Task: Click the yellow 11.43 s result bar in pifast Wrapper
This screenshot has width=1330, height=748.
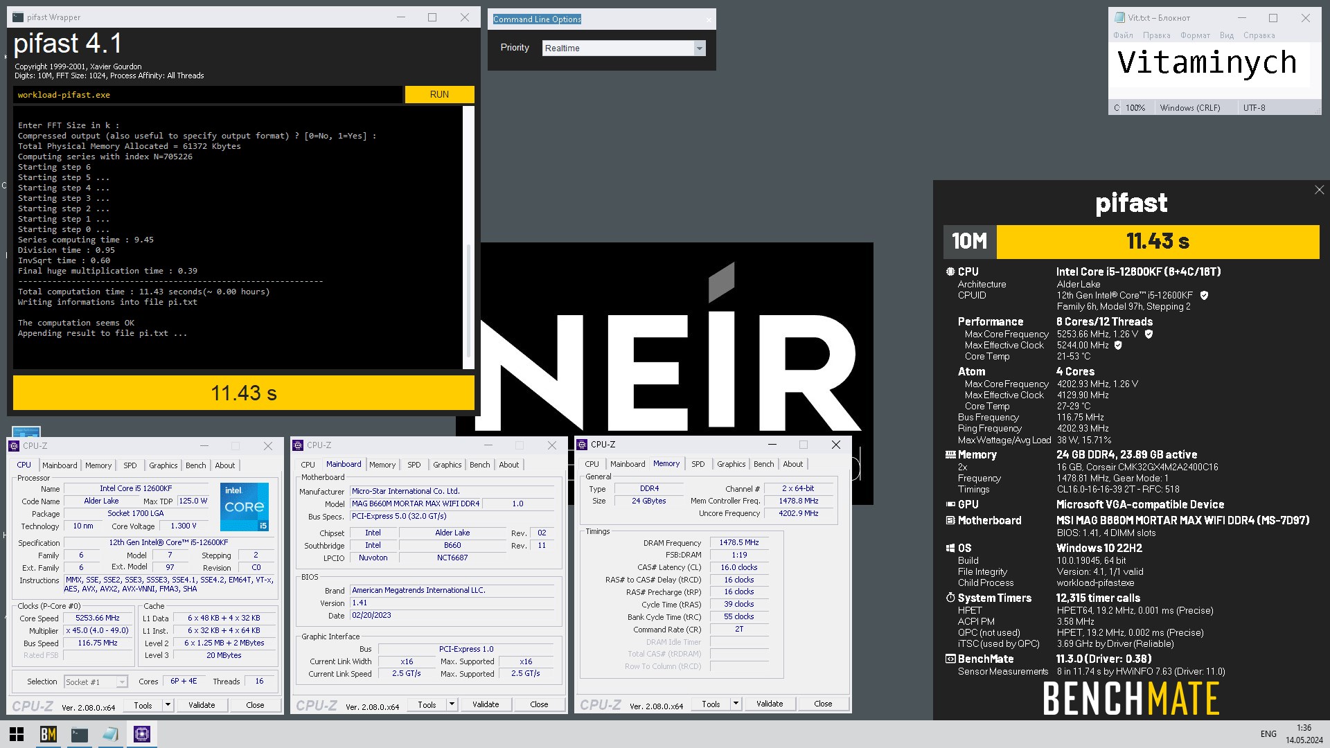Action: [x=244, y=393]
